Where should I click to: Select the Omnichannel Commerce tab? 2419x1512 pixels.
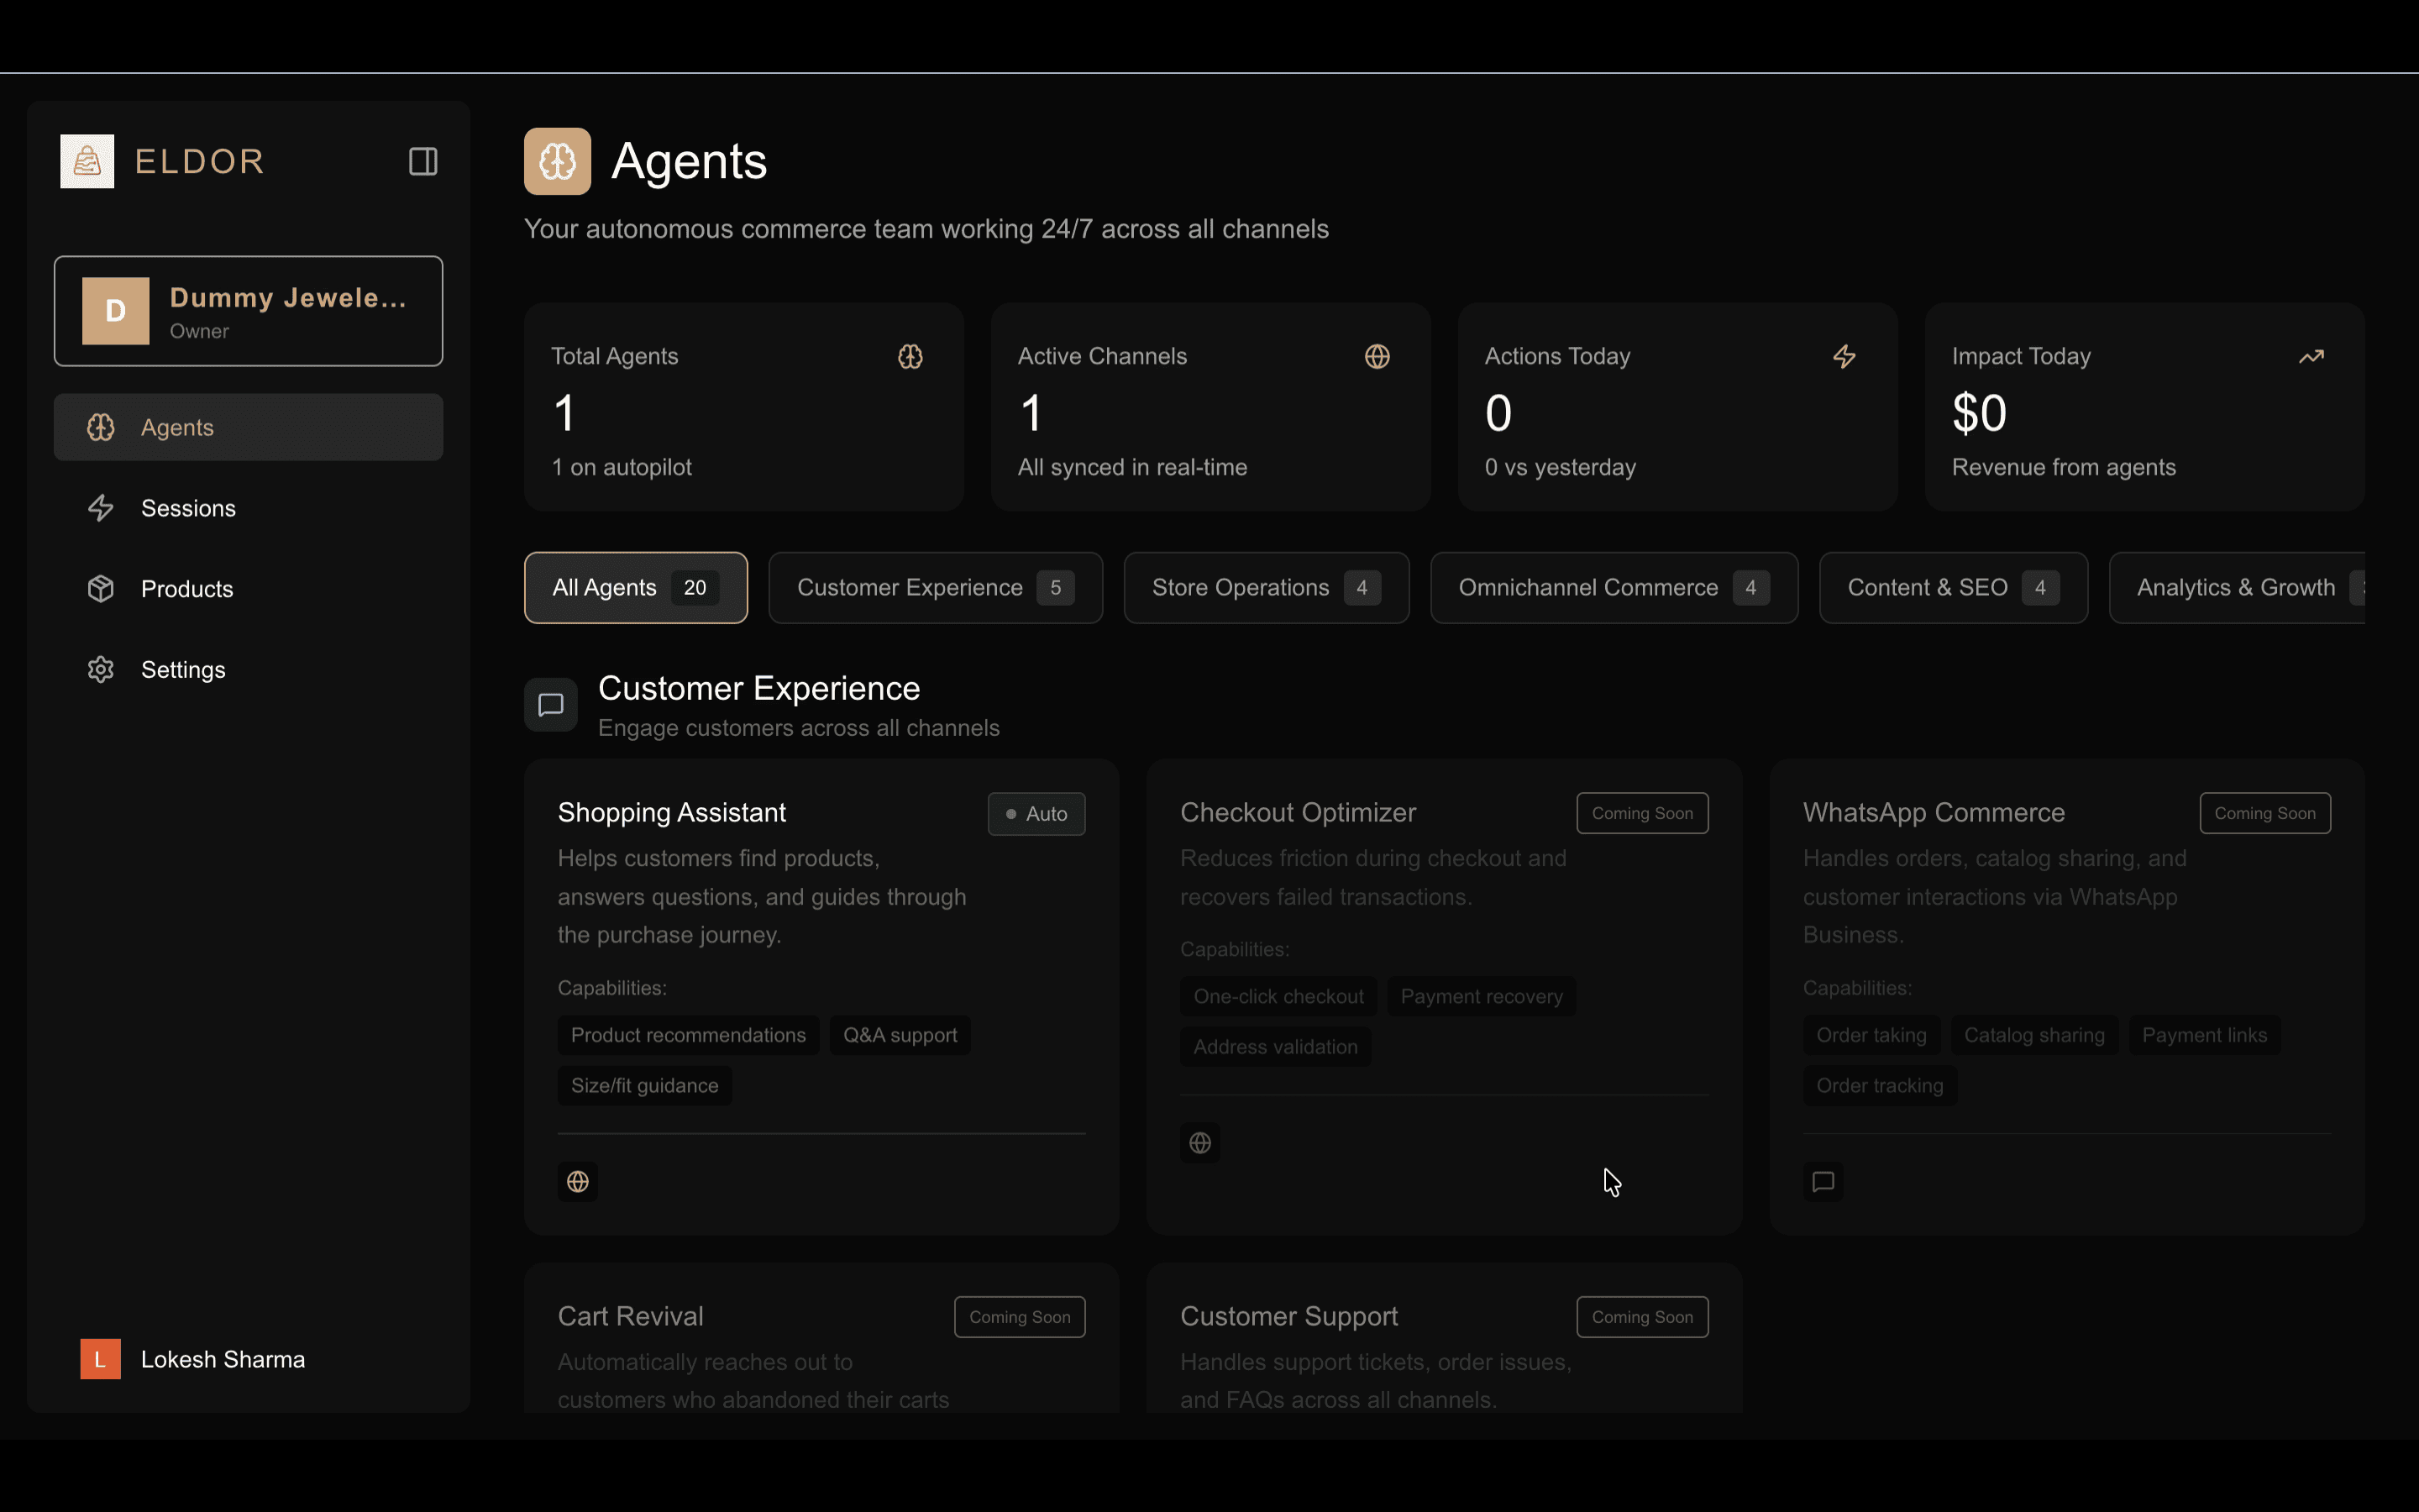point(1614,588)
